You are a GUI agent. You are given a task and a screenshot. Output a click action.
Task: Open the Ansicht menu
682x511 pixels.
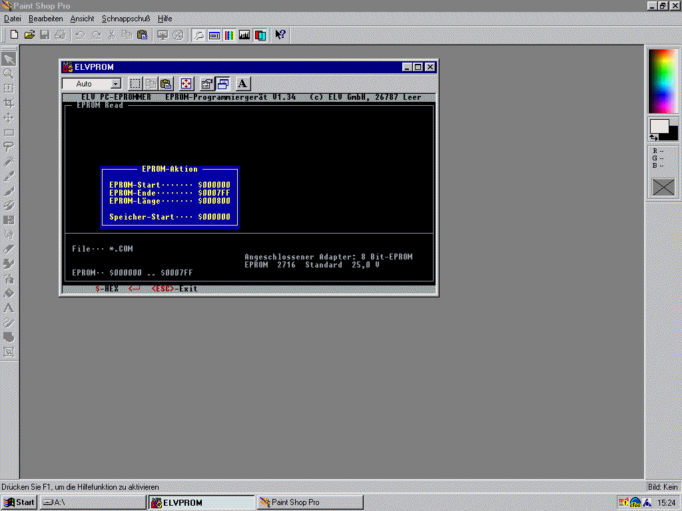click(x=82, y=19)
